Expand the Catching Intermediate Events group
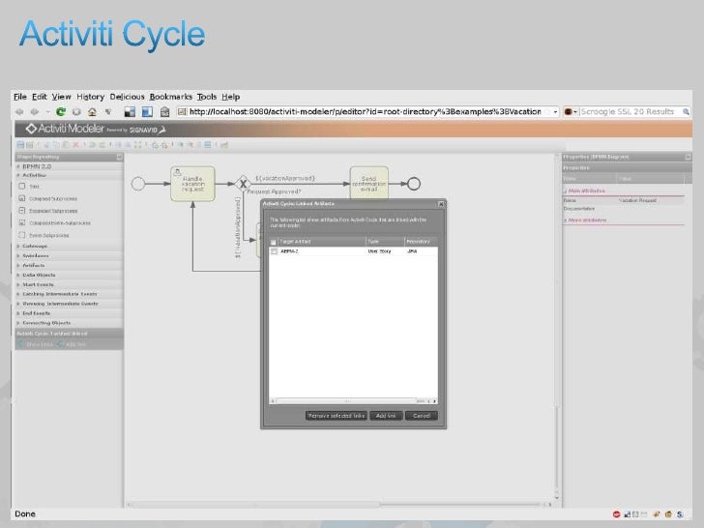This screenshot has width=704, height=528. point(18,294)
